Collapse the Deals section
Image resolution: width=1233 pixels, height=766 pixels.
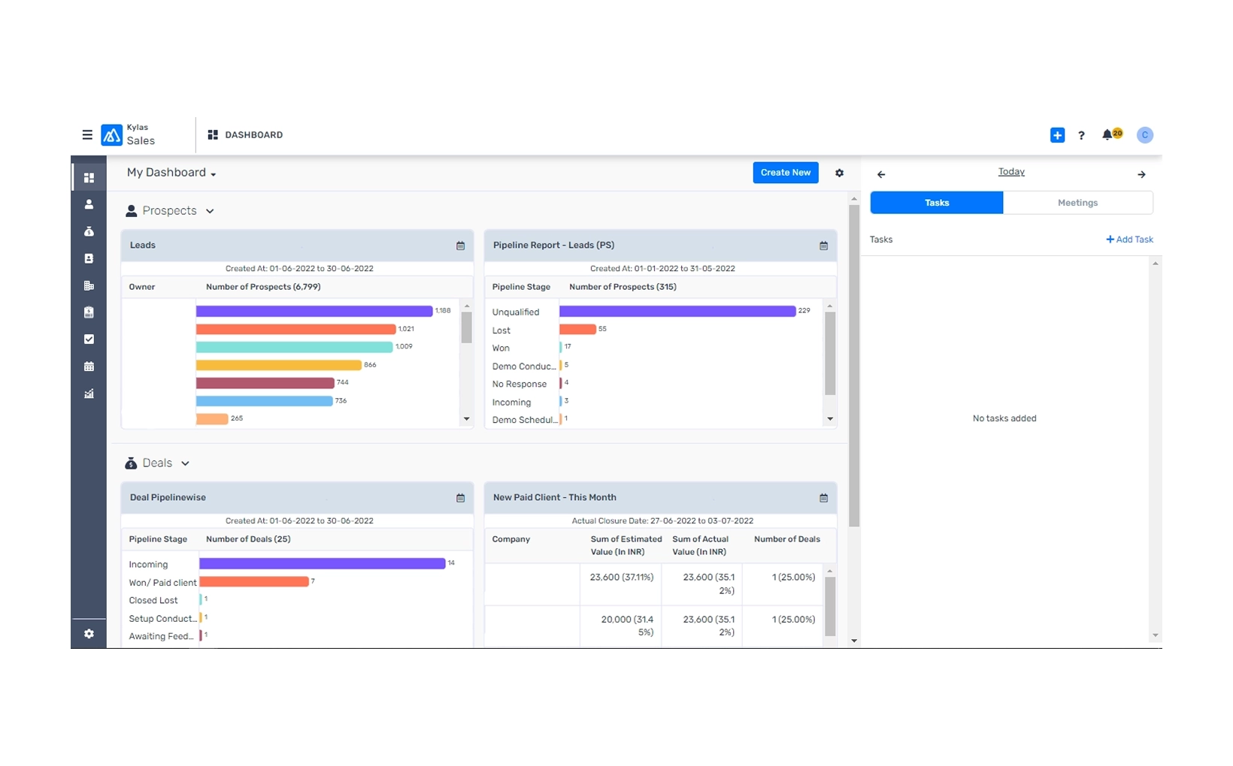tap(185, 463)
